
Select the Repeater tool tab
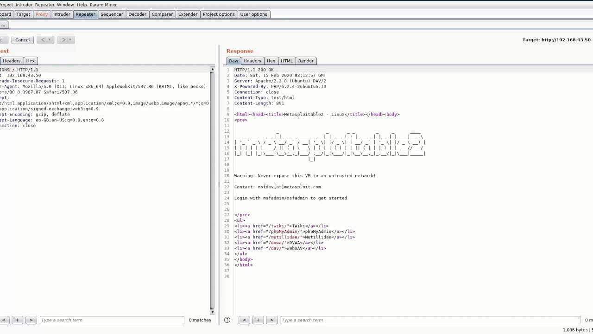(x=85, y=14)
